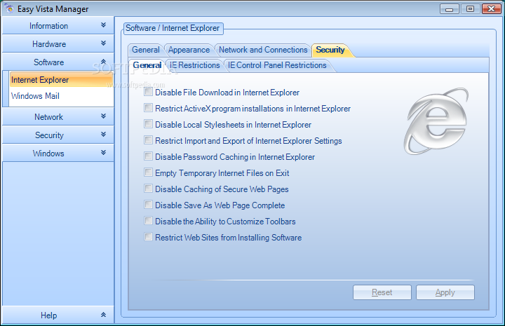Check Restrict Import and Export of Settings
505x326 pixels.
click(x=148, y=140)
